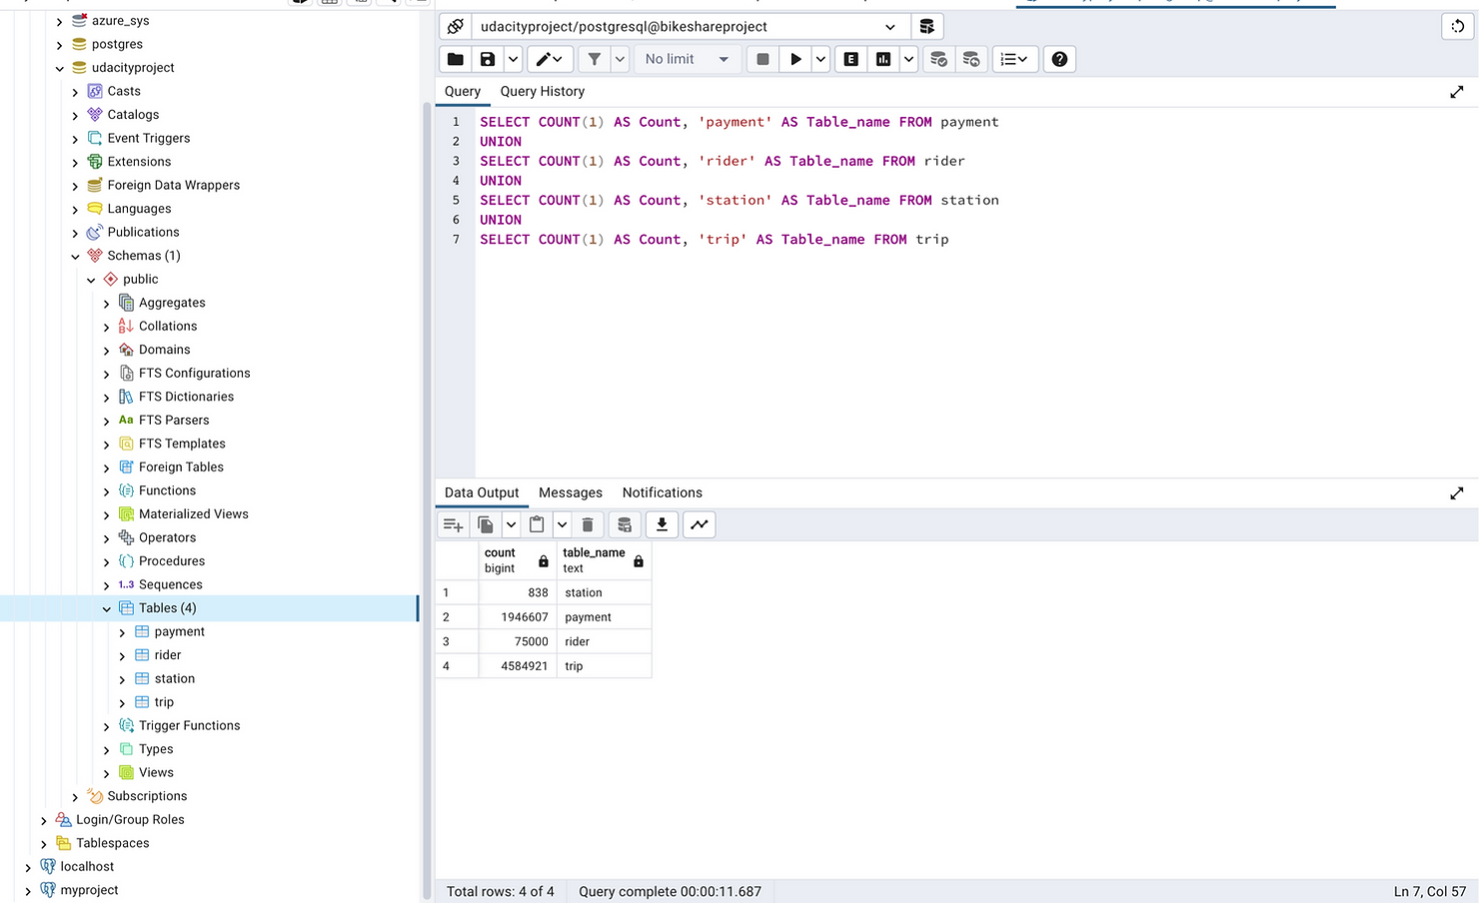This screenshot has width=1479, height=903.
Task: Save data changes in the result grid
Action: pos(625,524)
